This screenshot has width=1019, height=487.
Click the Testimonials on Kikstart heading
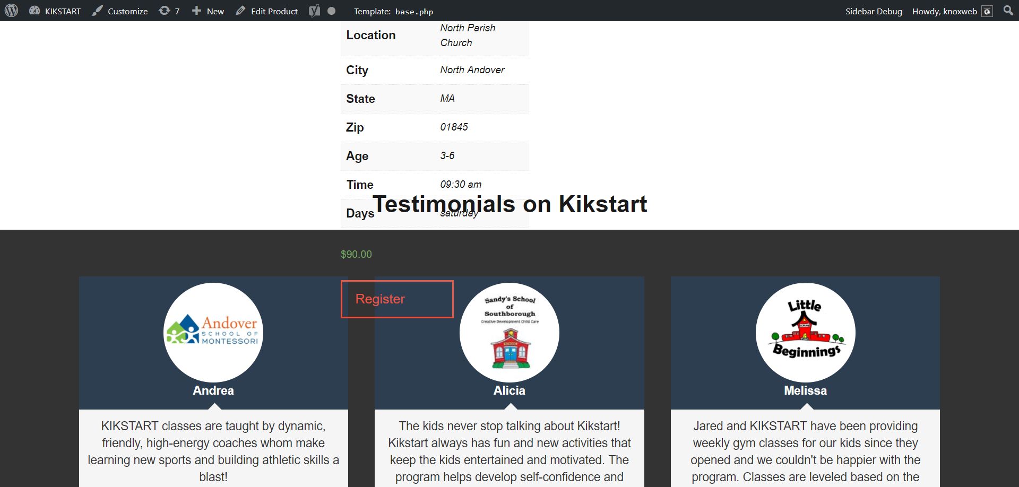509,204
